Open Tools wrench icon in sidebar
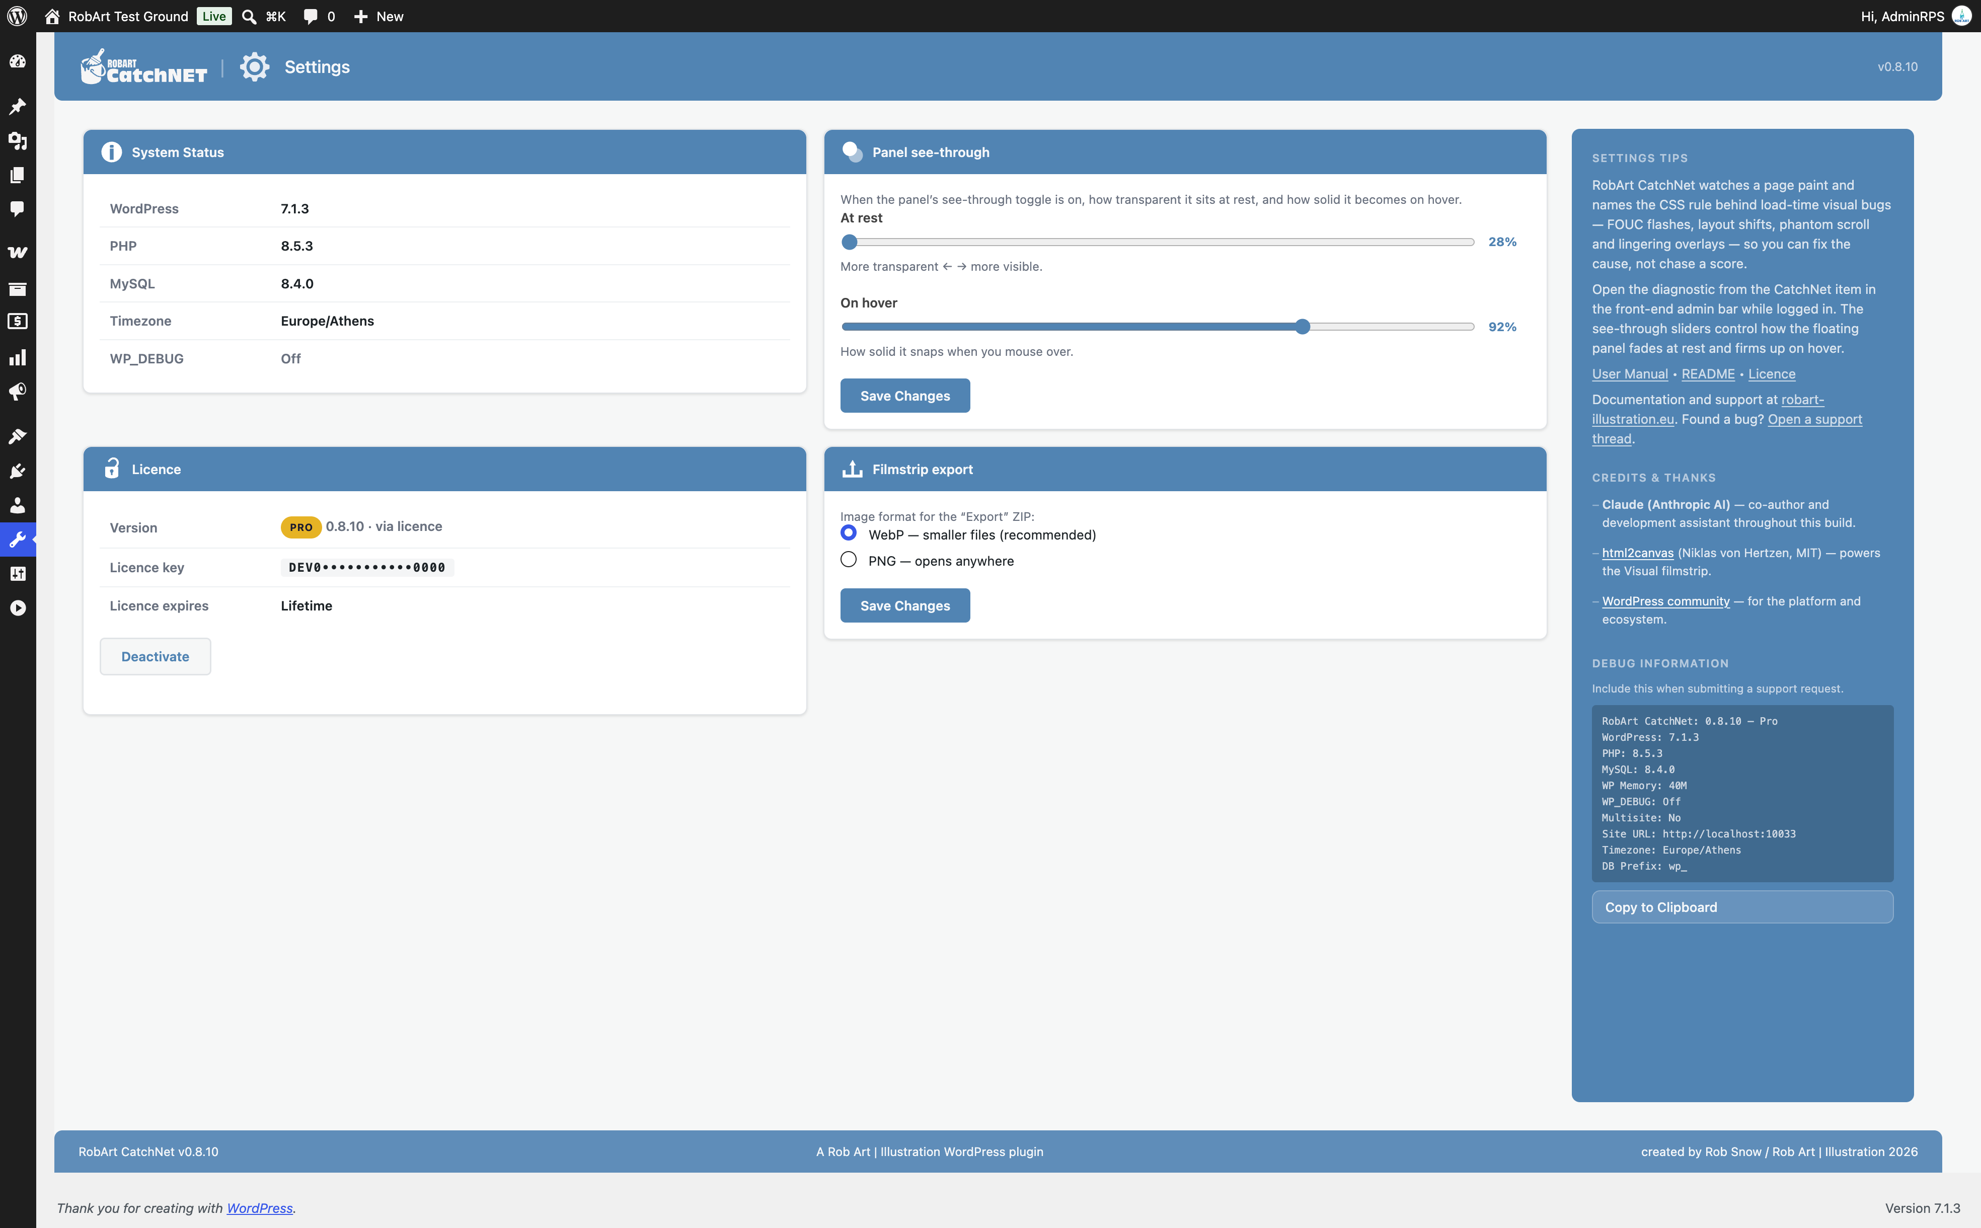Image resolution: width=1981 pixels, height=1228 pixels. (x=17, y=540)
